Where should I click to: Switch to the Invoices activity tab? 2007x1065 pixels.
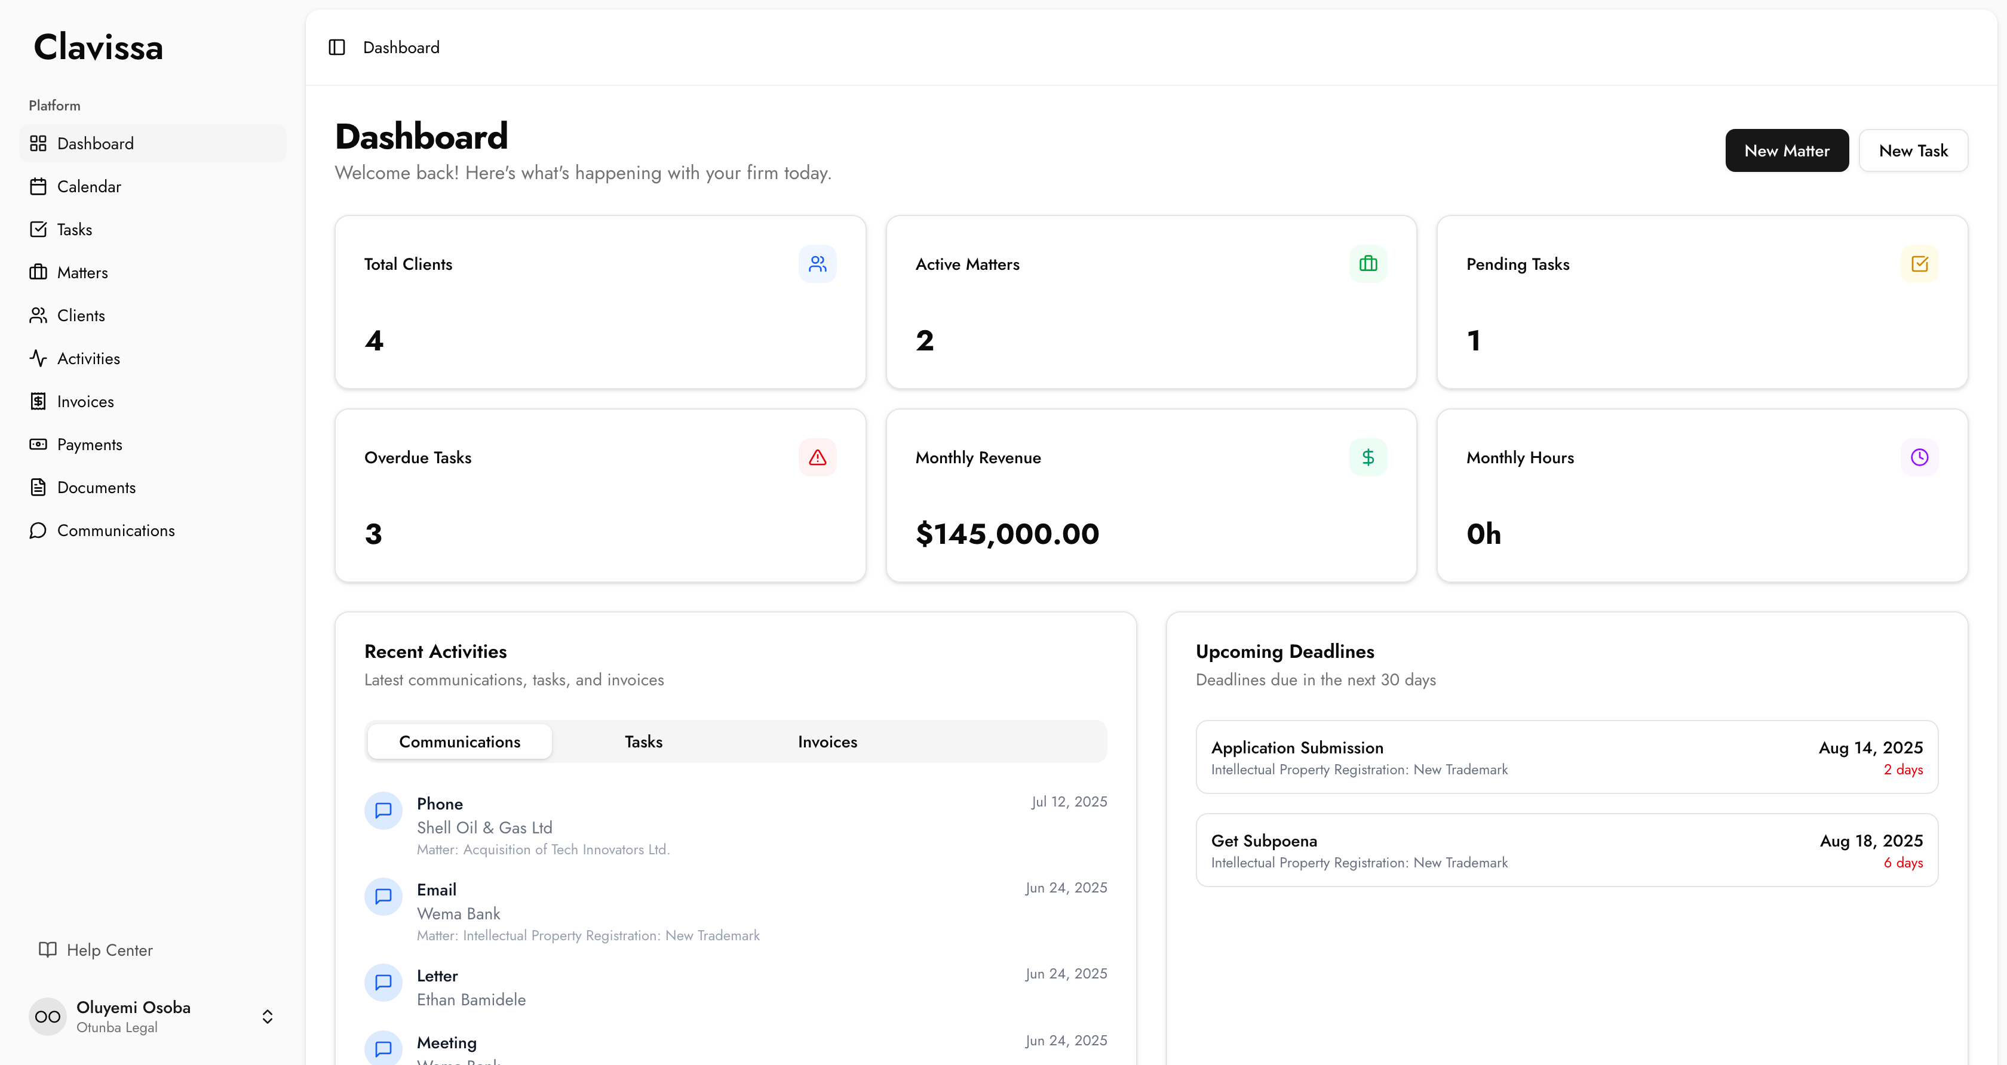click(x=827, y=742)
